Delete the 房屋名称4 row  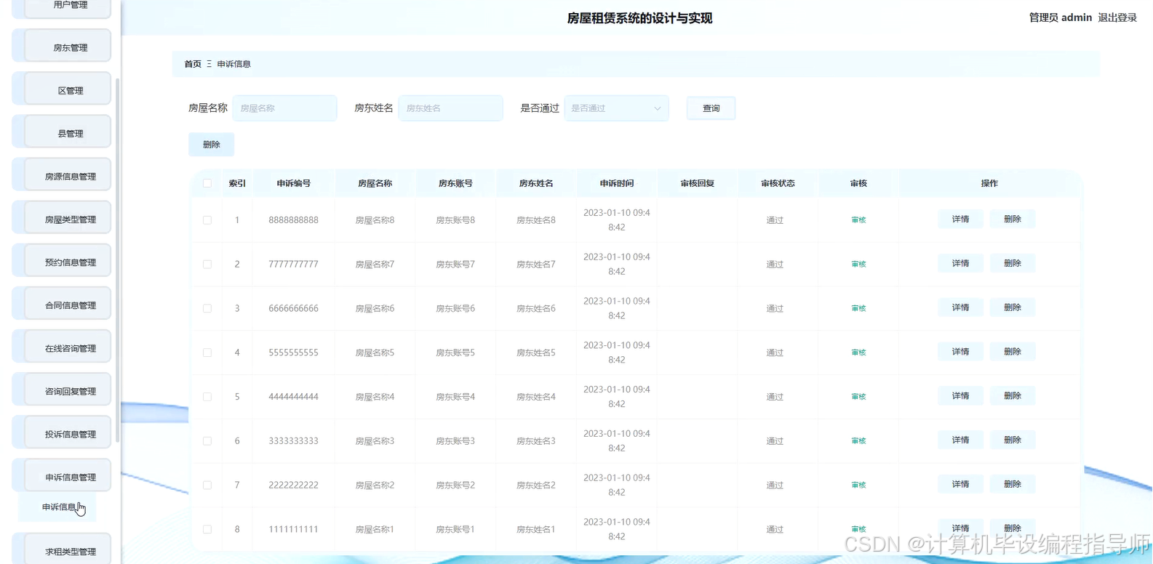[x=1012, y=396]
